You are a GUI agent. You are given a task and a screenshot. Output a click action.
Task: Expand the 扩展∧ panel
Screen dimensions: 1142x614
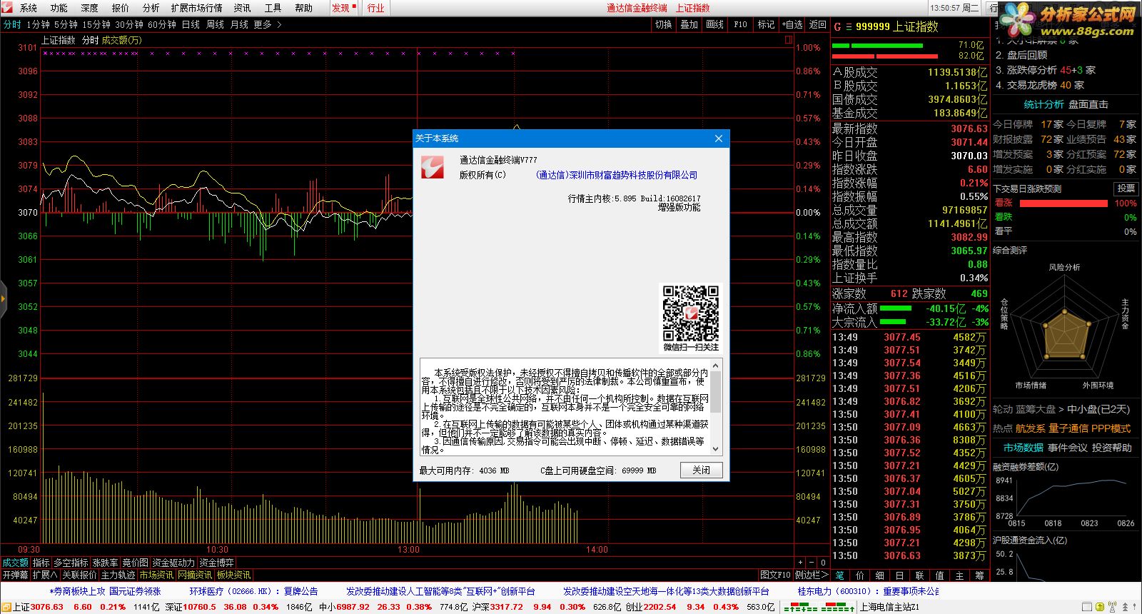pos(45,575)
